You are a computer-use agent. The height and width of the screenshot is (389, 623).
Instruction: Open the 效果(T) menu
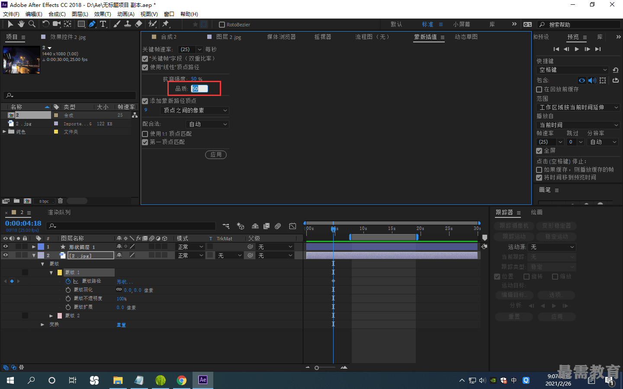click(x=103, y=14)
